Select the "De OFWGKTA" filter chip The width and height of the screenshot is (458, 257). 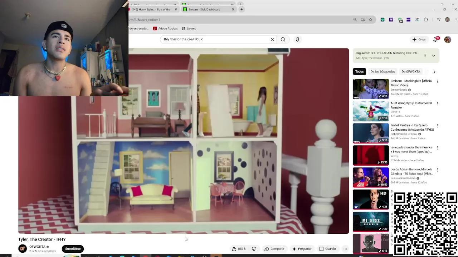point(411,72)
